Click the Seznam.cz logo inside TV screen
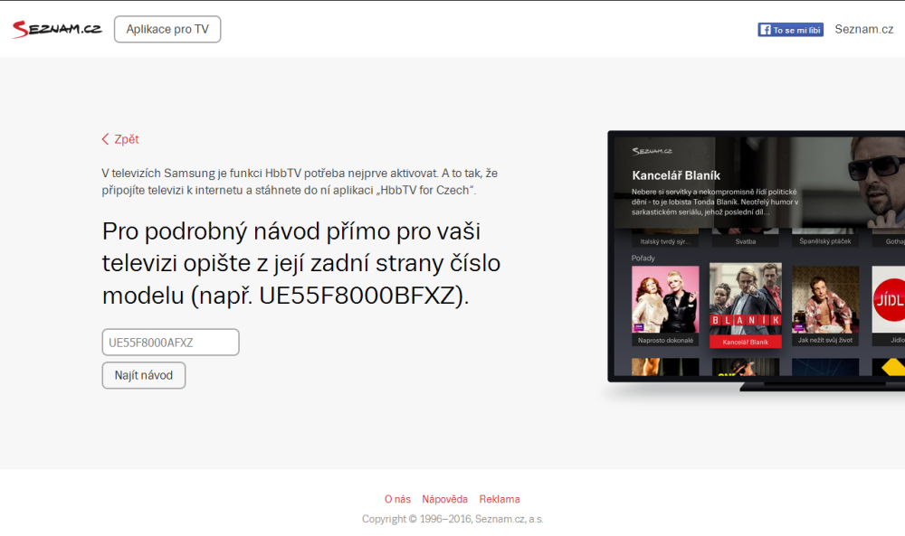The image size is (905, 536). 652,152
